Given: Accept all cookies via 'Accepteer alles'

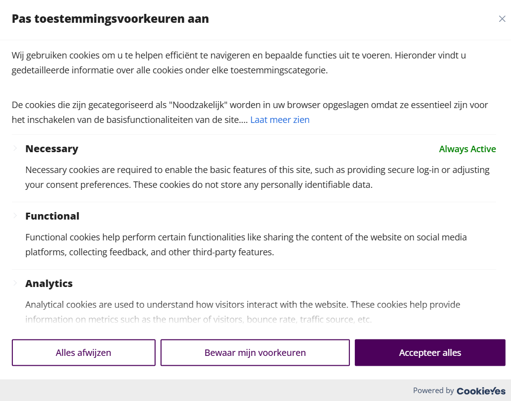Looking at the screenshot, I should [430, 352].
